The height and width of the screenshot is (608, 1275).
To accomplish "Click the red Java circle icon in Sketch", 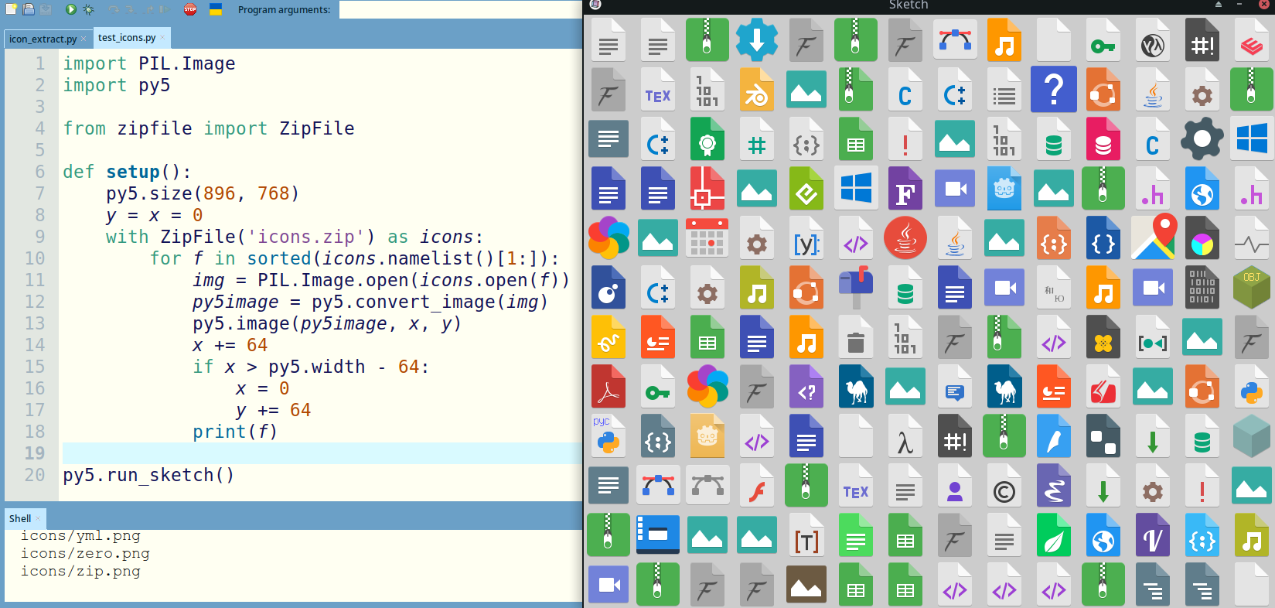I will 905,238.
